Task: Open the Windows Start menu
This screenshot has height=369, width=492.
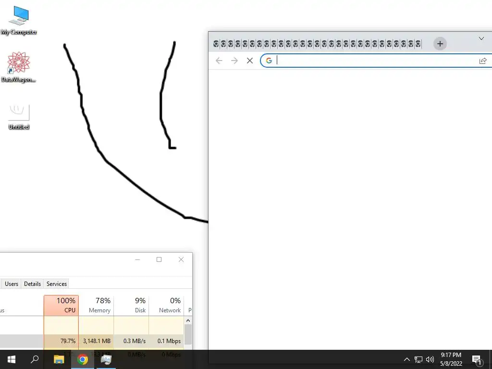Action: [x=12, y=359]
